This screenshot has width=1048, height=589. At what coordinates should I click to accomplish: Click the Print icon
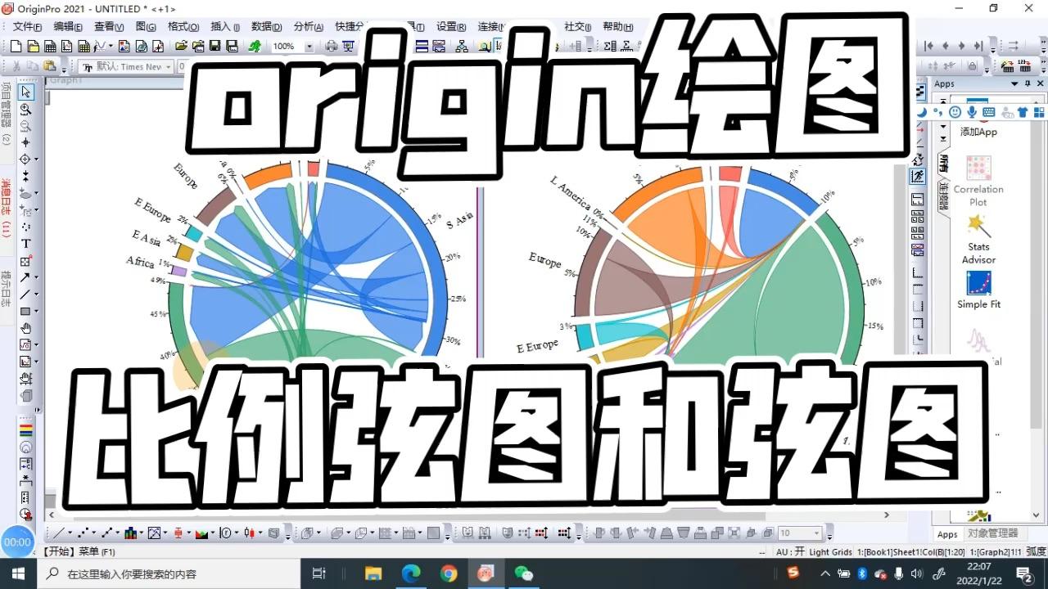click(x=332, y=47)
